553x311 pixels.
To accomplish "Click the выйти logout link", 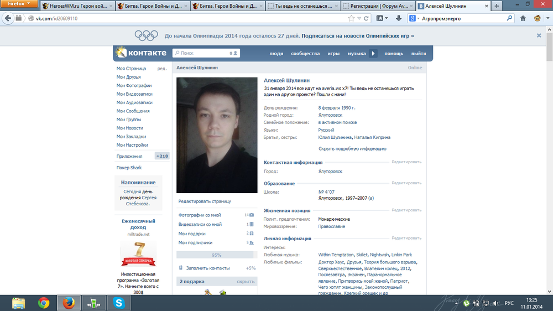I will pyautogui.click(x=419, y=54).
